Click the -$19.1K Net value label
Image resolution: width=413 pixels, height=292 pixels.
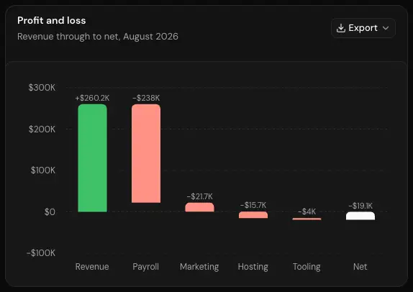pyautogui.click(x=360, y=206)
